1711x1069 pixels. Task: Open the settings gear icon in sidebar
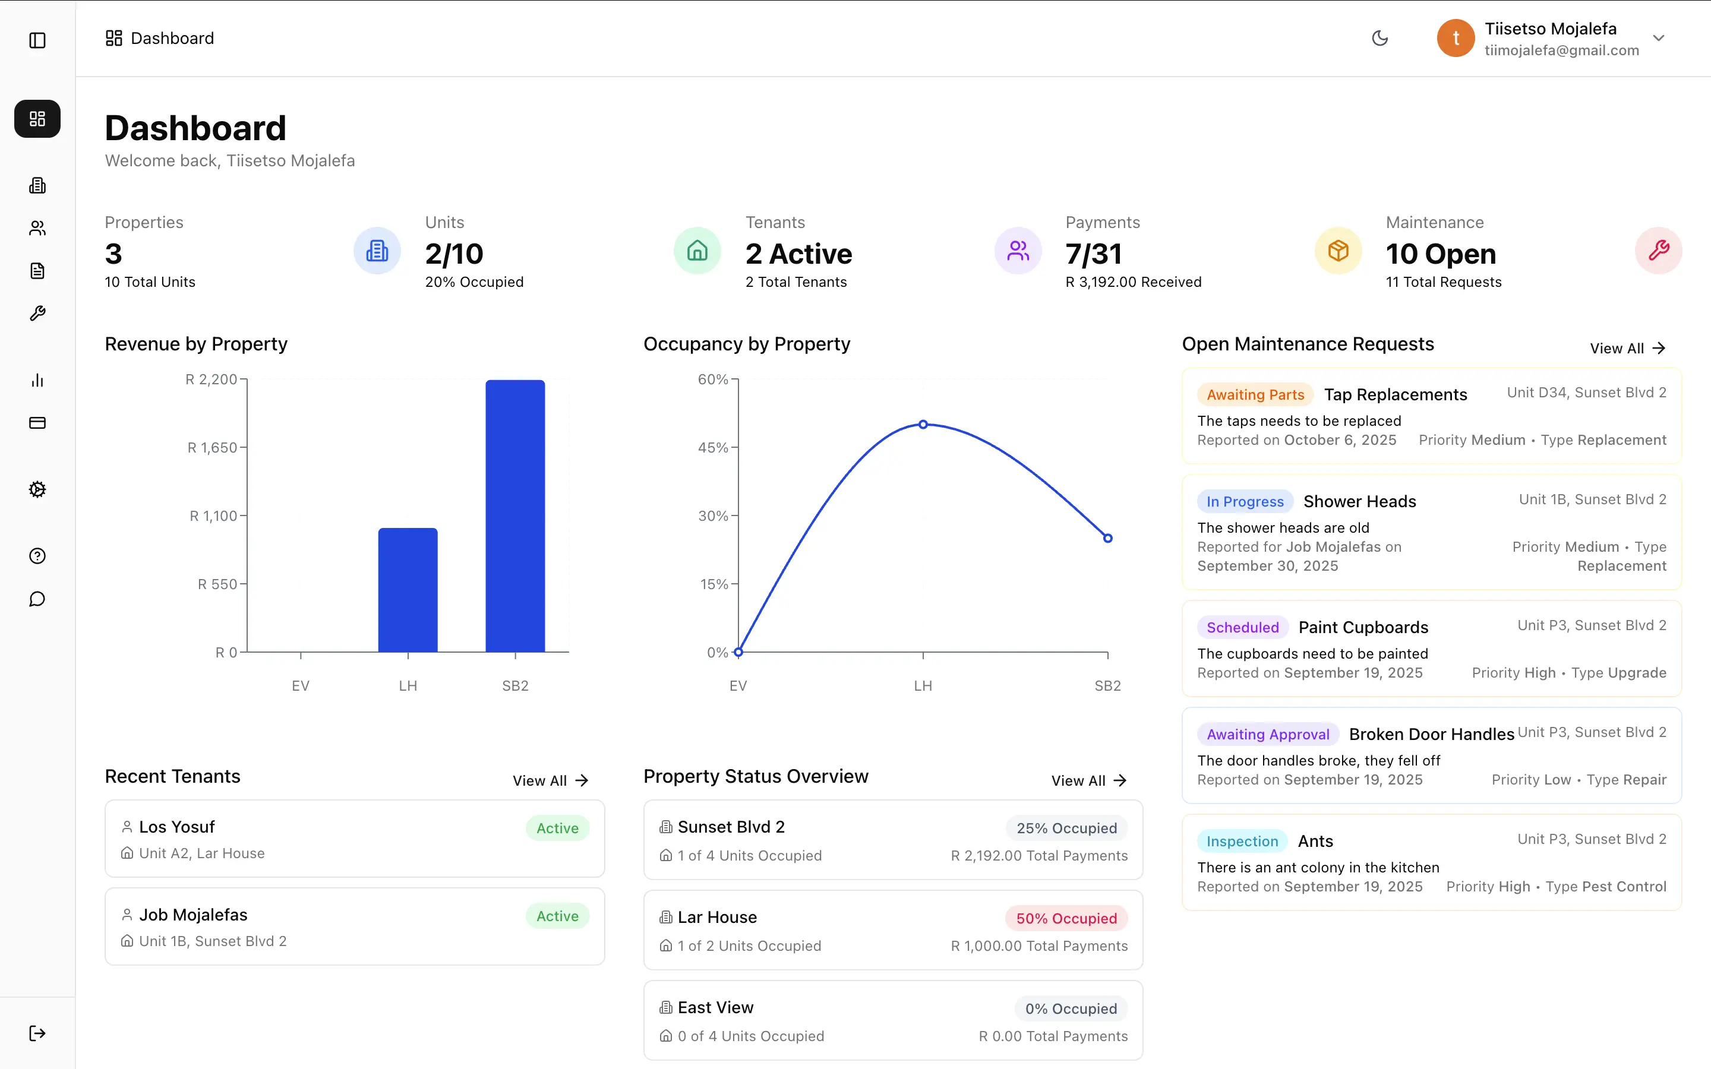click(x=37, y=489)
